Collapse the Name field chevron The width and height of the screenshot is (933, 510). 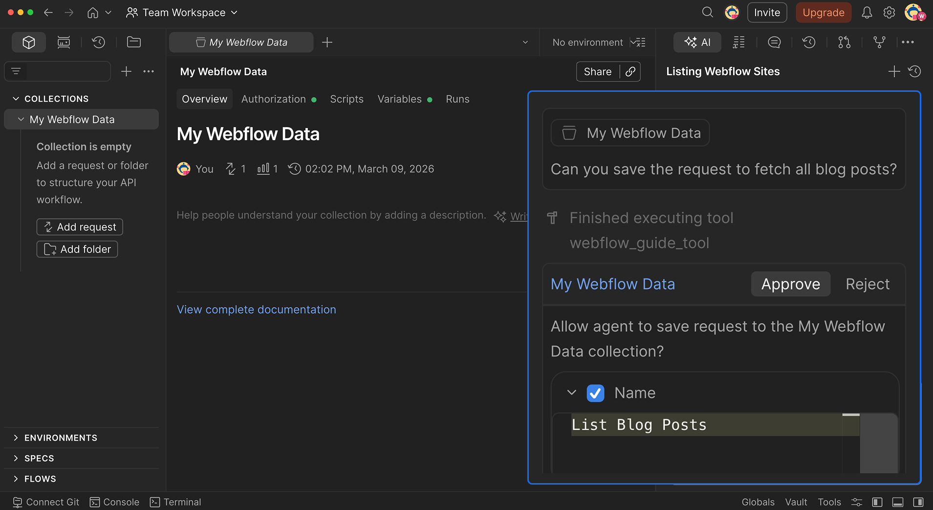(571, 393)
